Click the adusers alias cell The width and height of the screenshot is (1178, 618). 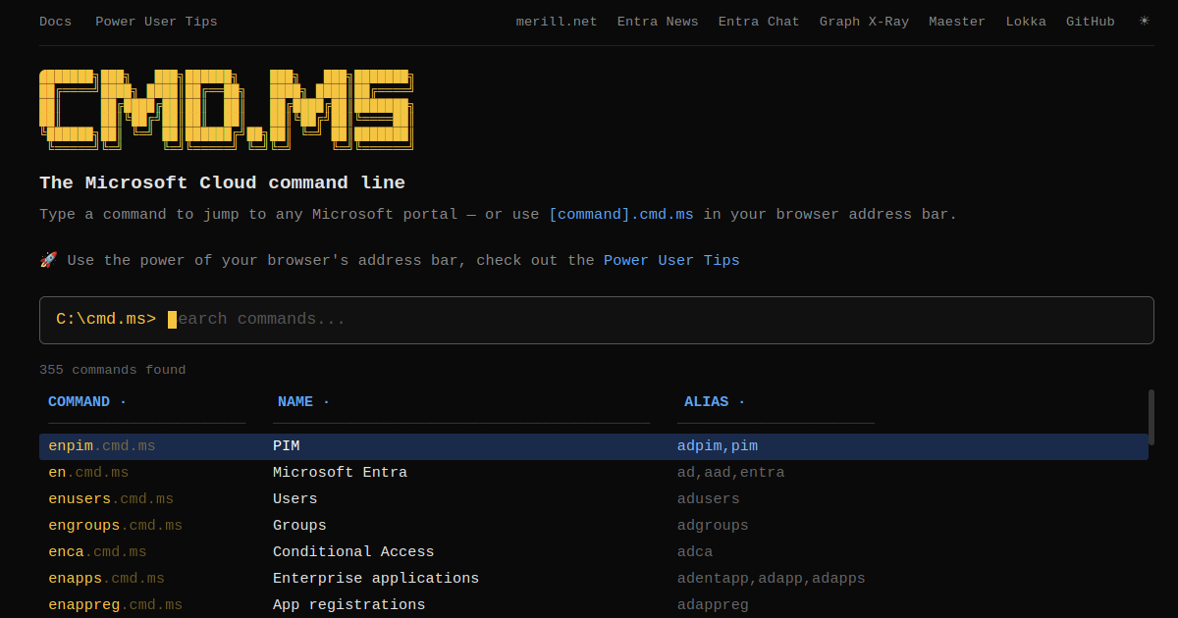[x=709, y=499]
